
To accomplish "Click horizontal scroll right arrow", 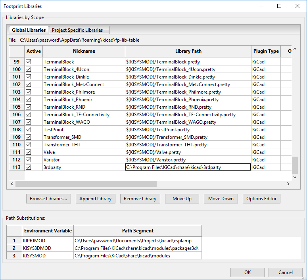I will [288, 184].
